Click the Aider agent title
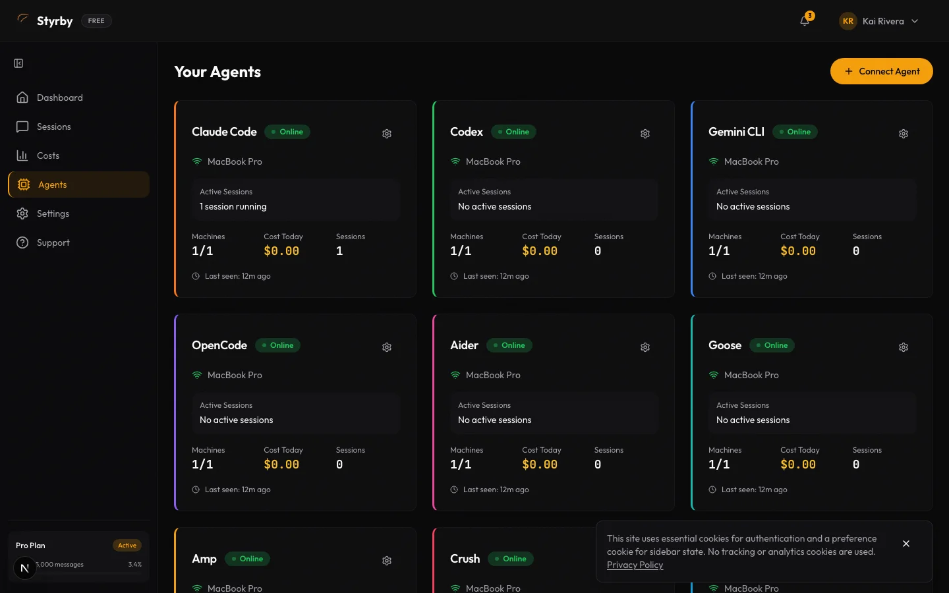The width and height of the screenshot is (949, 593). pyautogui.click(x=464, y=345)
